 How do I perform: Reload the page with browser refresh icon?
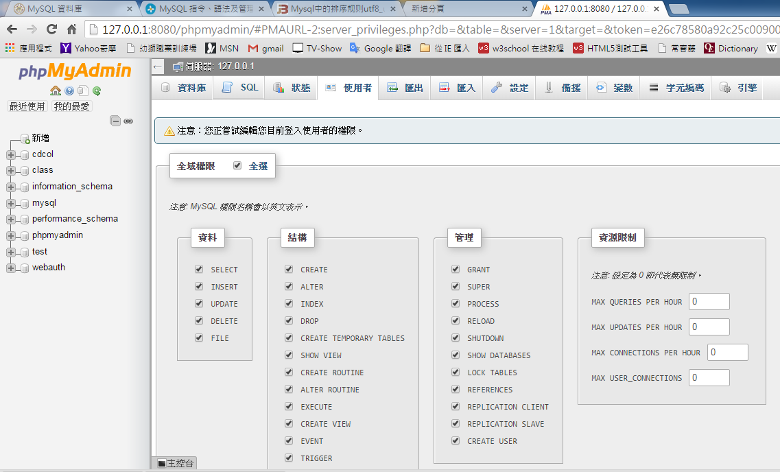pos(51,29)
